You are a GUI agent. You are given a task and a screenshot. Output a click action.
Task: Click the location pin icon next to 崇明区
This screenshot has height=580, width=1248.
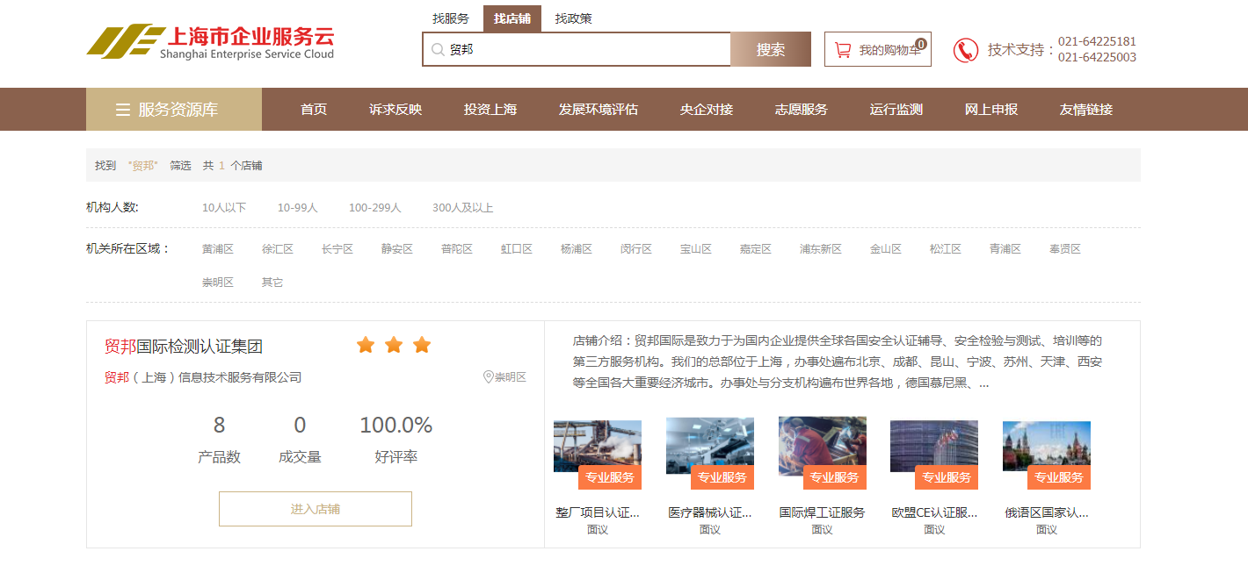[x=486, y=377]
